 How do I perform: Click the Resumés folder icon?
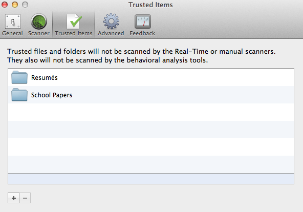(19, 77)
